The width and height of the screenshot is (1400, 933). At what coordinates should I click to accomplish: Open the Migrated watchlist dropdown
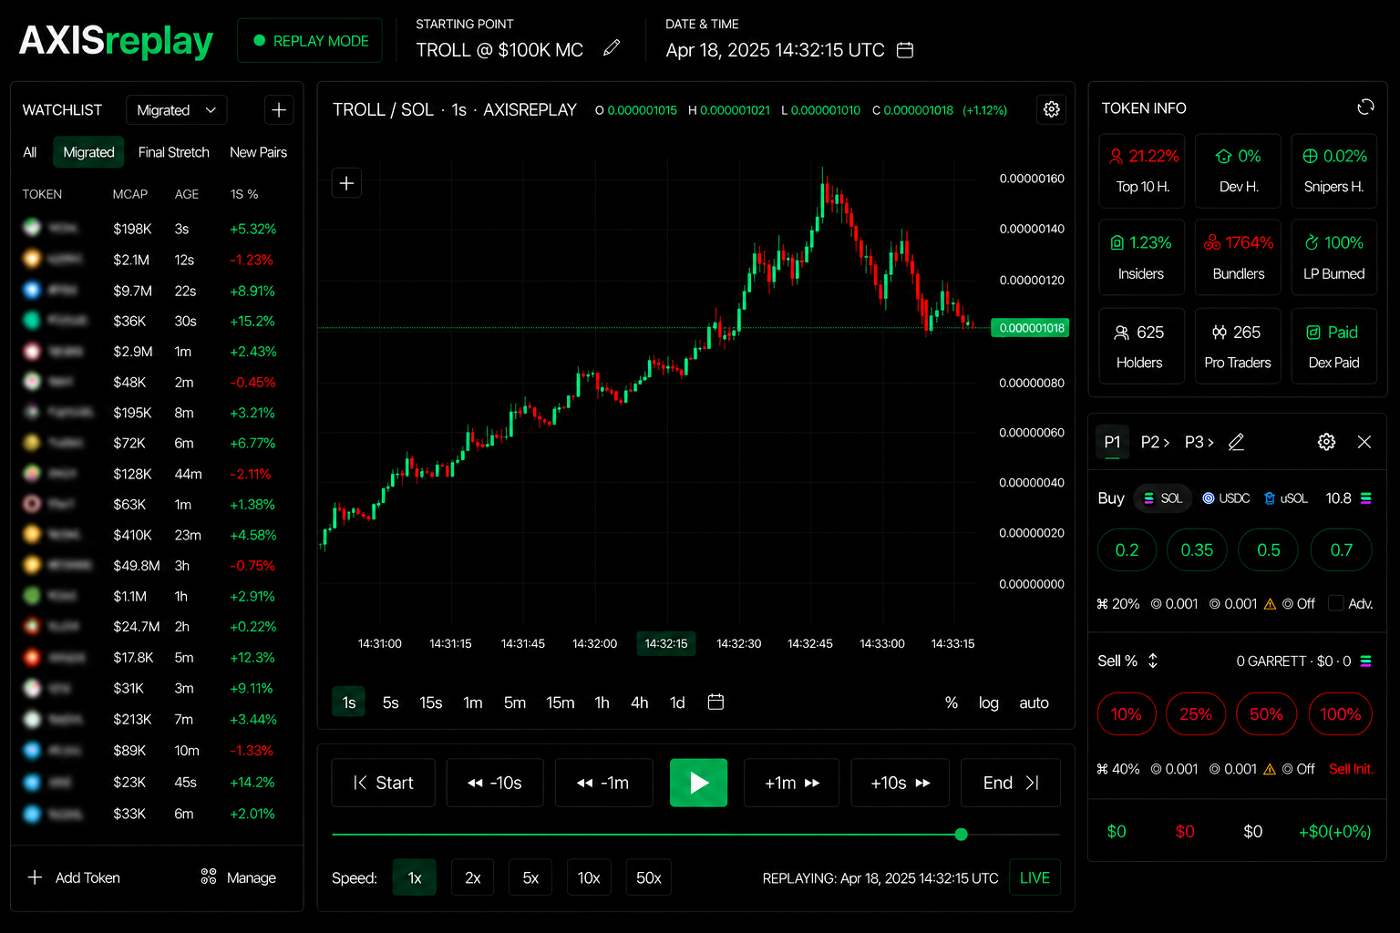click(176, 110)
